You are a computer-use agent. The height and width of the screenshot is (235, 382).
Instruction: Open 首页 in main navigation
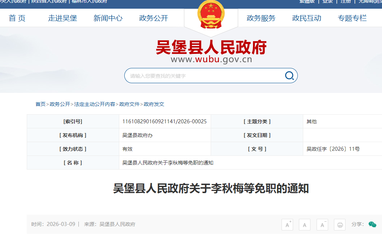click(x=17, y=18)
